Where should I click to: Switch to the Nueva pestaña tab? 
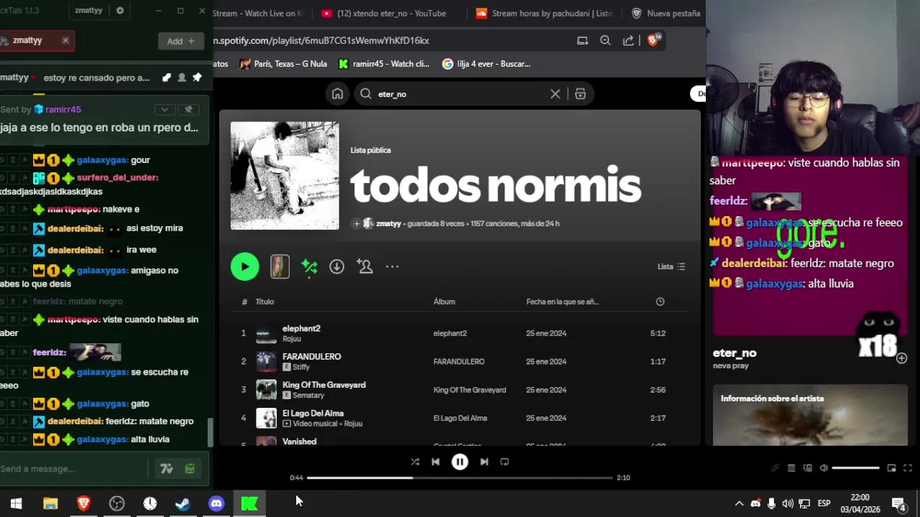pos(666,13)
